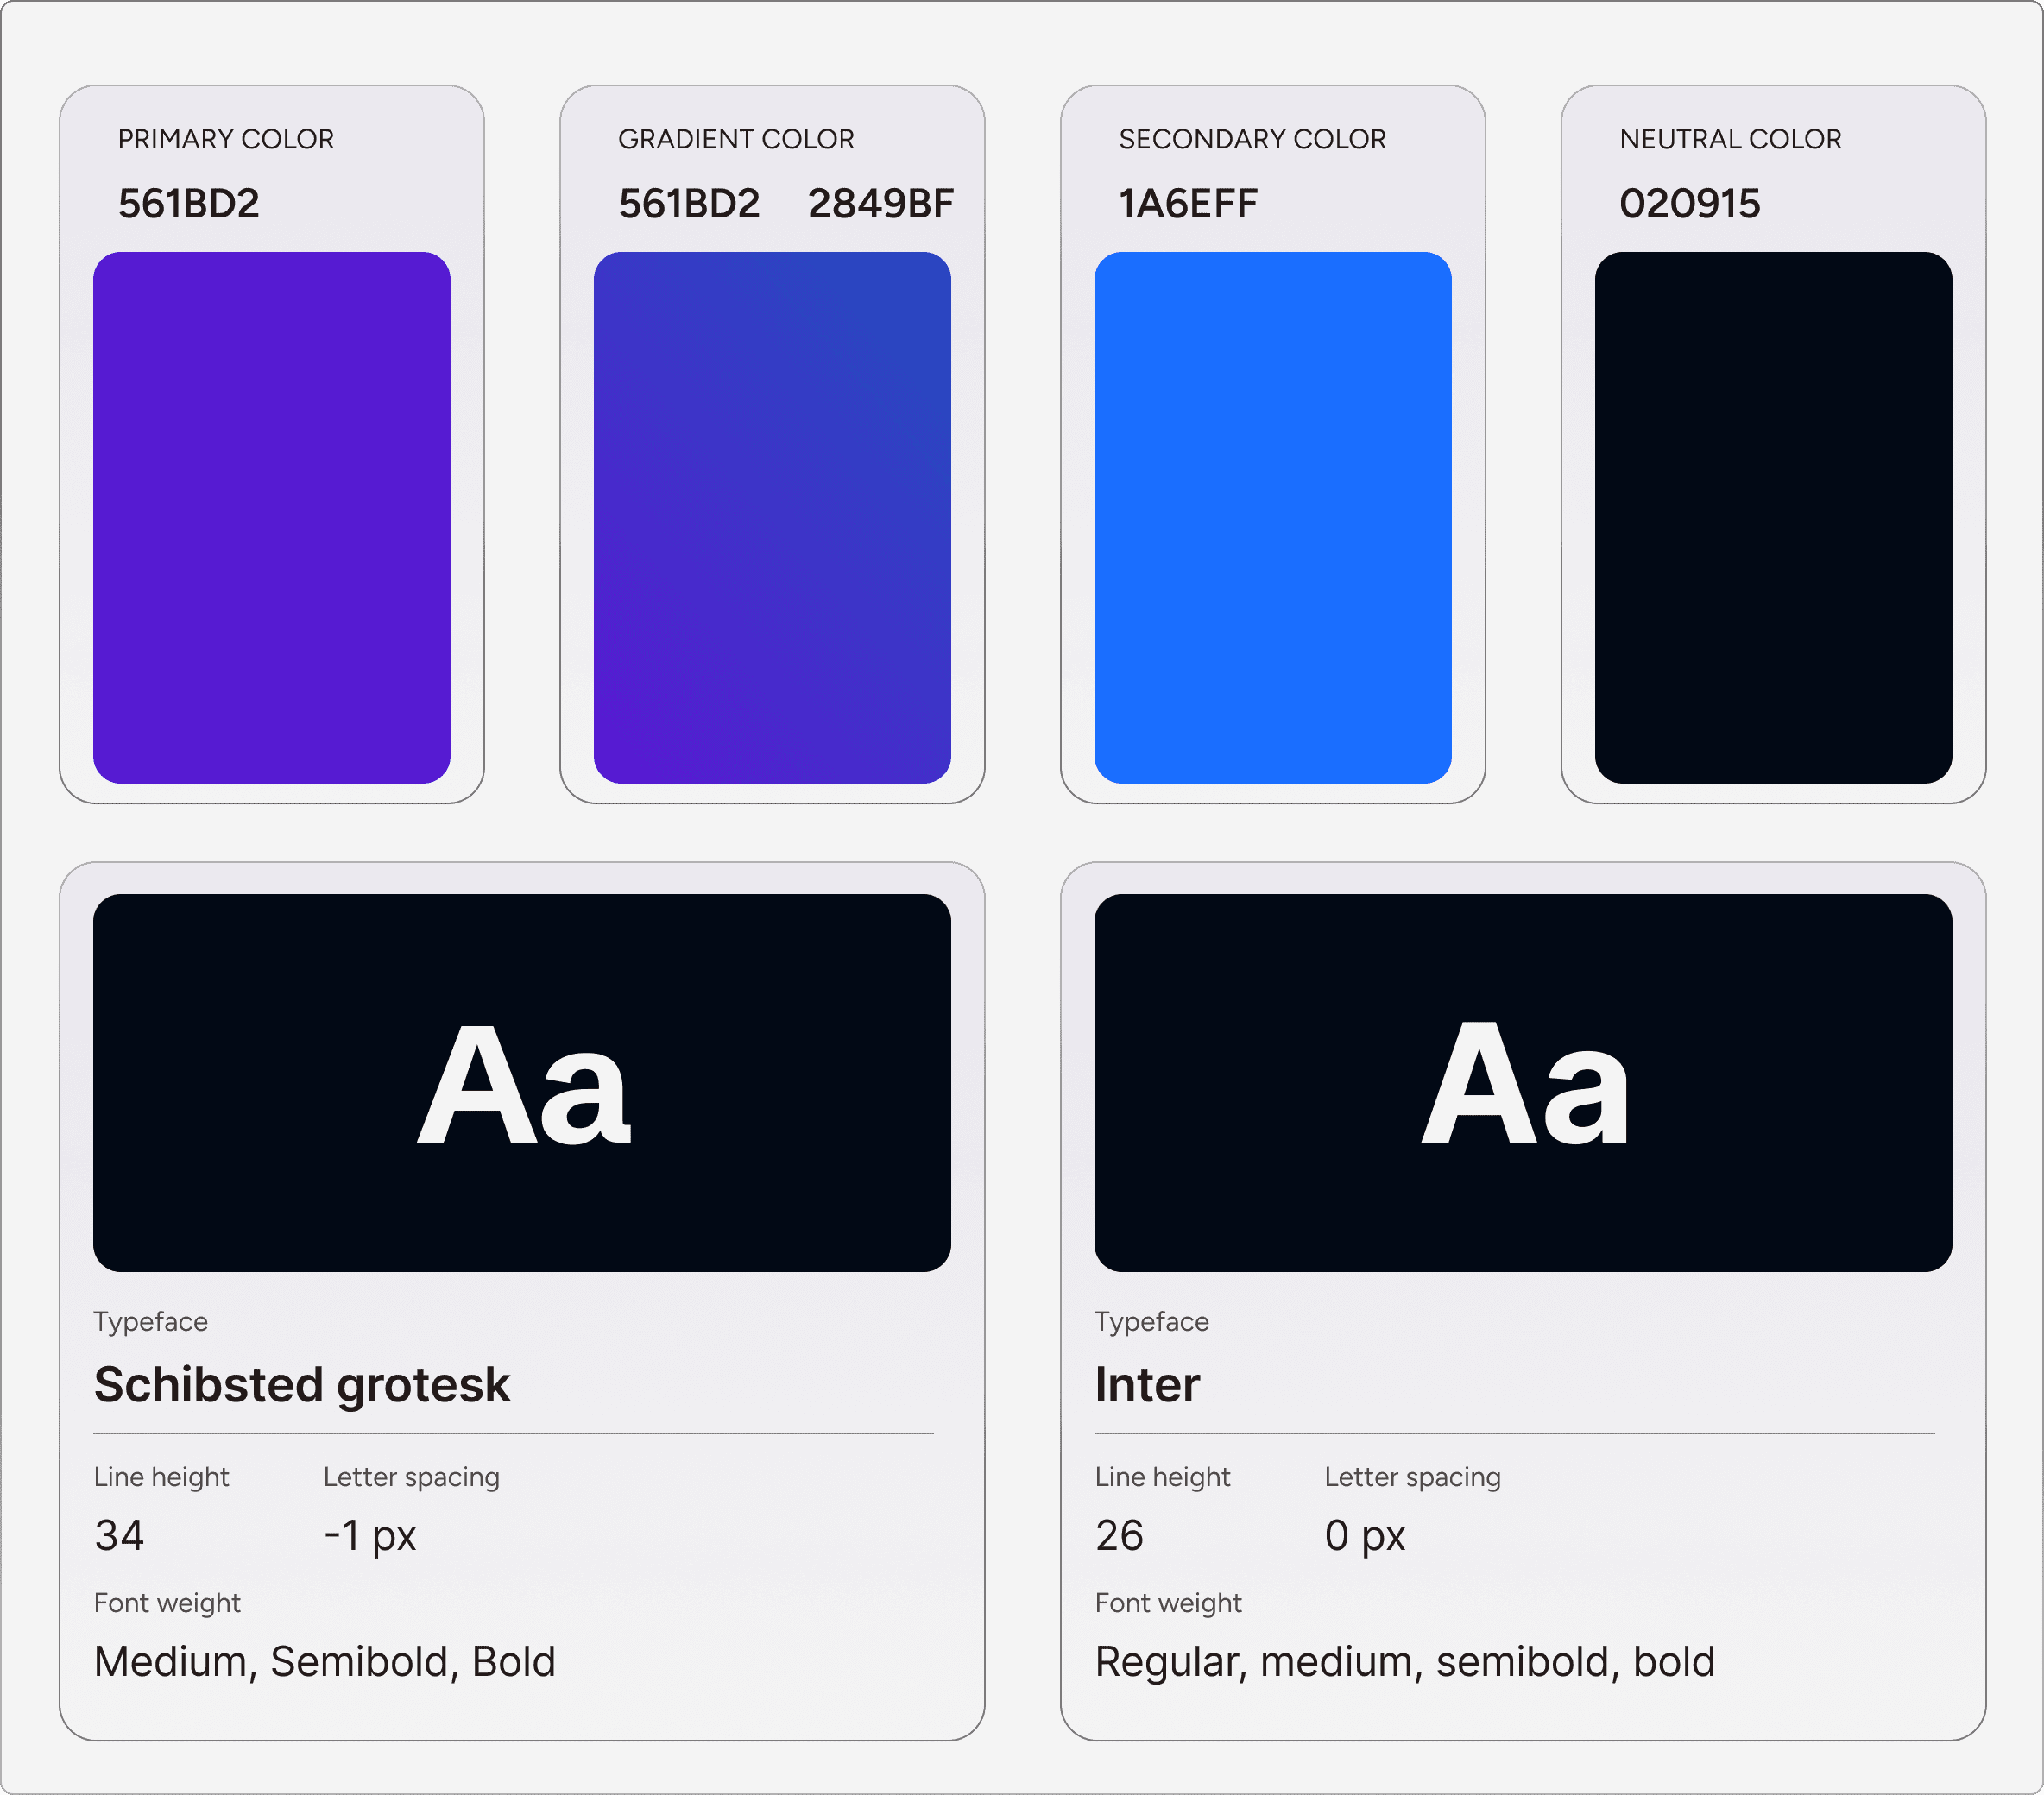The height and width of the screenshot is (1795, 2044).
Task: Select the Inter typeface name
Action: (1147, 1385)
